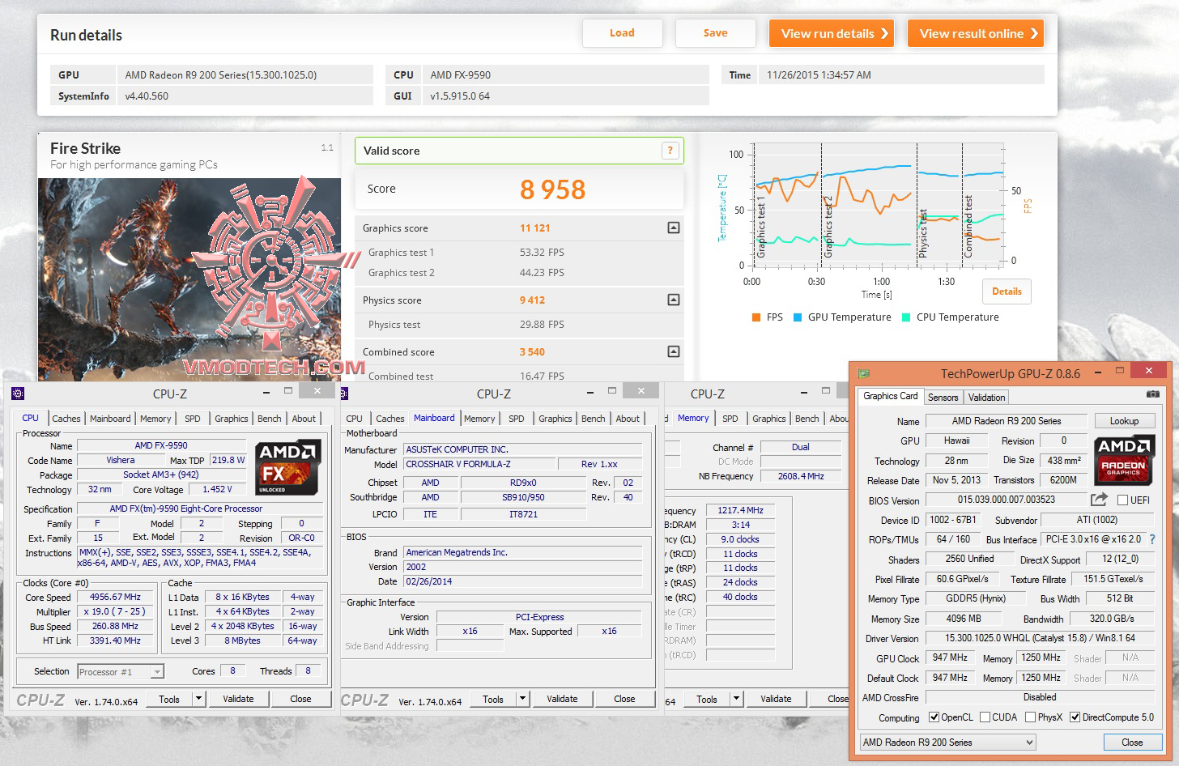The image size is (1179, 766).
Task: Click the Load button in Run details
Action: click(622, 33)
